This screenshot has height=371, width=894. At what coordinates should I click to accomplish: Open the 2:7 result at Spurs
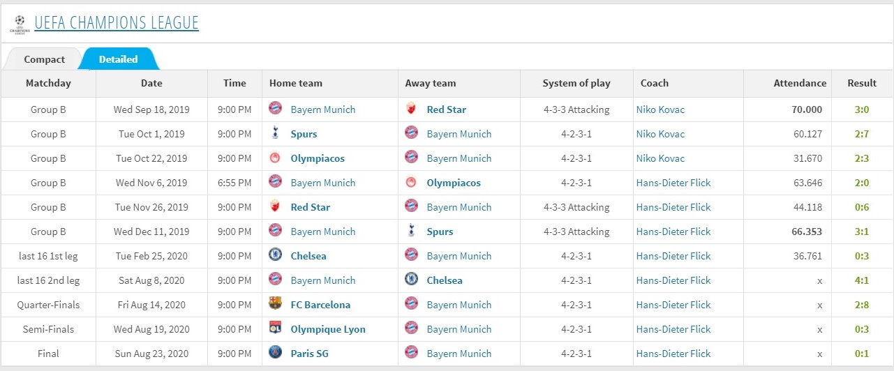click(x=862, y=134)
